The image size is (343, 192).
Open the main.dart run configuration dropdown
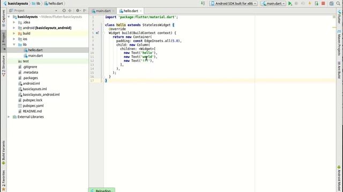coord(273,4)
